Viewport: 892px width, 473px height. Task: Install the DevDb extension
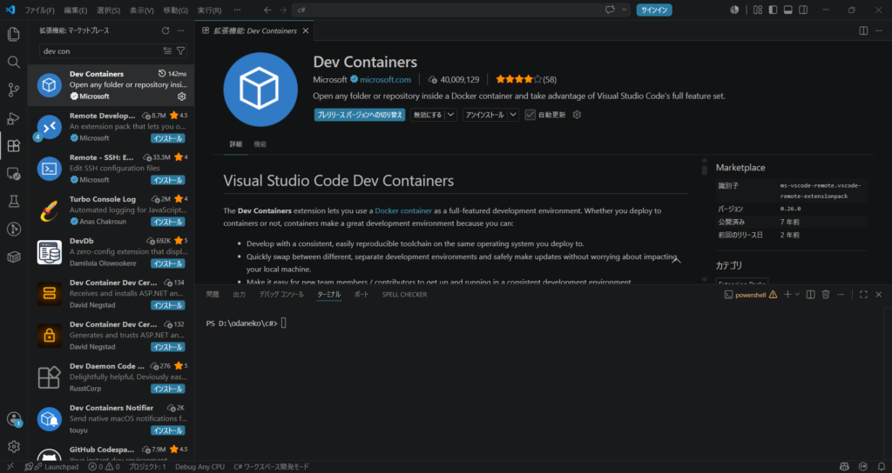168,264
